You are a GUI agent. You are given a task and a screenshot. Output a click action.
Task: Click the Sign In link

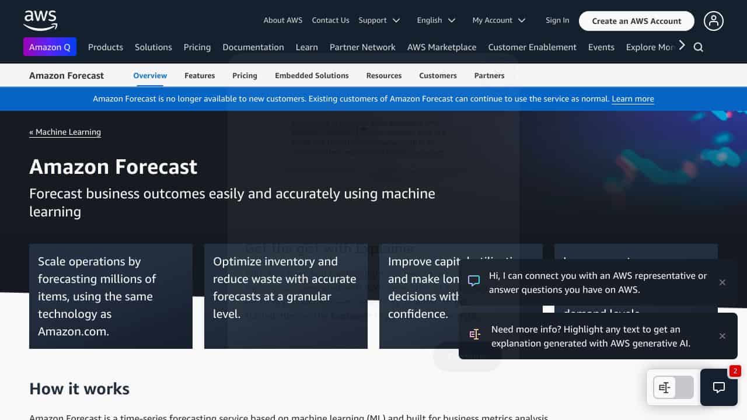pyautogui.click(x=557, y=20)
